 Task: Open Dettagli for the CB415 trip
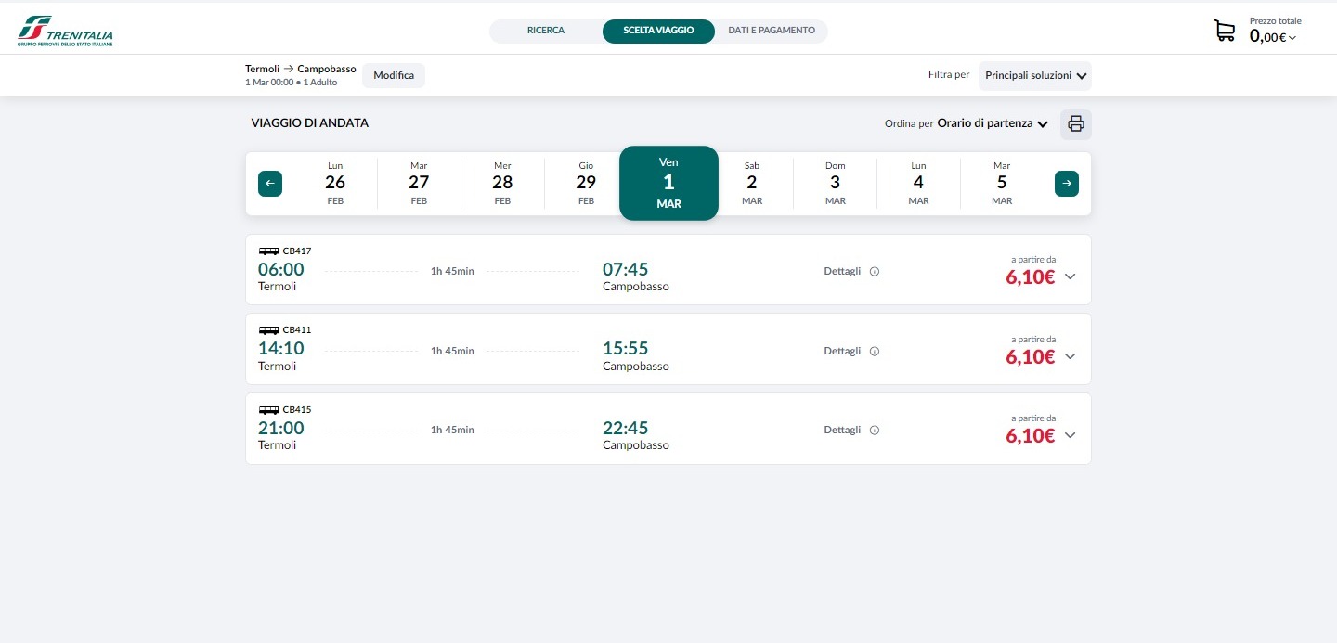842,431
